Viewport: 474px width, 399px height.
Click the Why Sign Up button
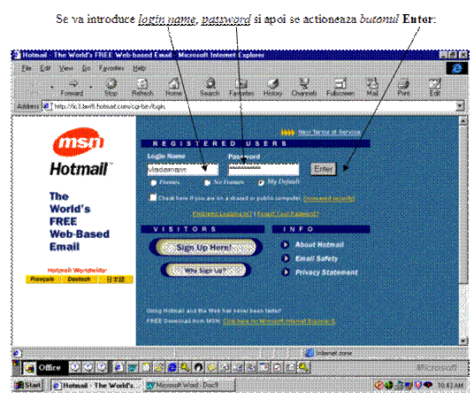(x=205, y=270)
